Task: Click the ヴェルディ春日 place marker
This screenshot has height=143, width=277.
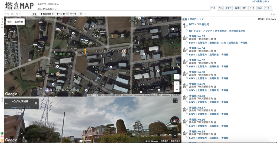Action: pyautogui.click(x=58, y=74)
